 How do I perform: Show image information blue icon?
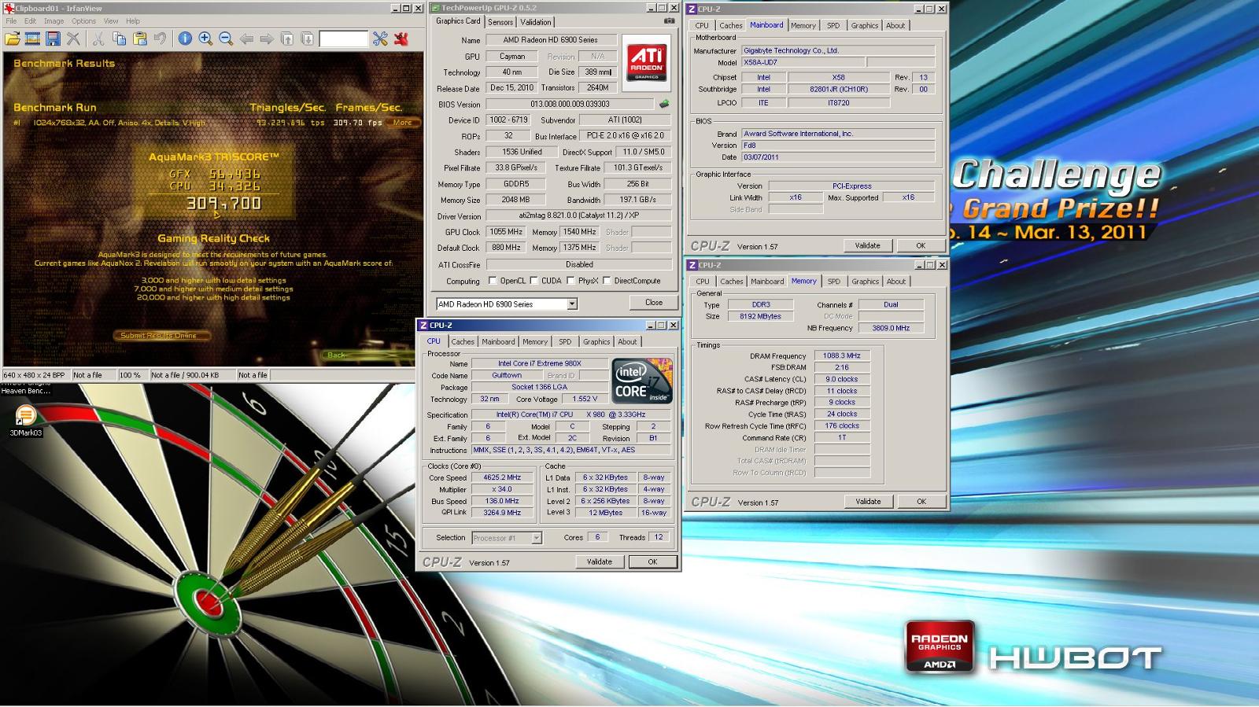point(185,39)
